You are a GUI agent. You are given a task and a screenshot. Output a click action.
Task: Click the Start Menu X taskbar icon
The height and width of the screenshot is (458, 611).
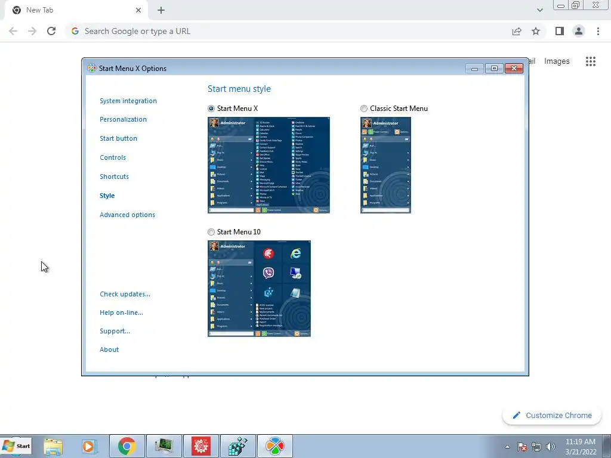(x=275, y=446)
